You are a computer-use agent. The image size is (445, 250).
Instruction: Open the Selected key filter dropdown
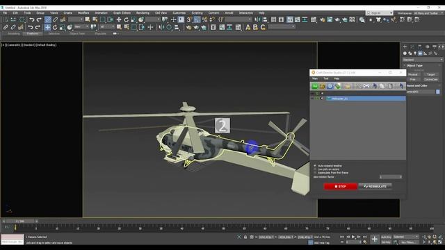[406, 237]
